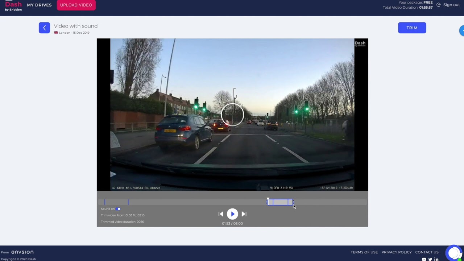The image size is (464, 261).
Task: Click the 'Video with sound' title
Action: pos(76,26)
